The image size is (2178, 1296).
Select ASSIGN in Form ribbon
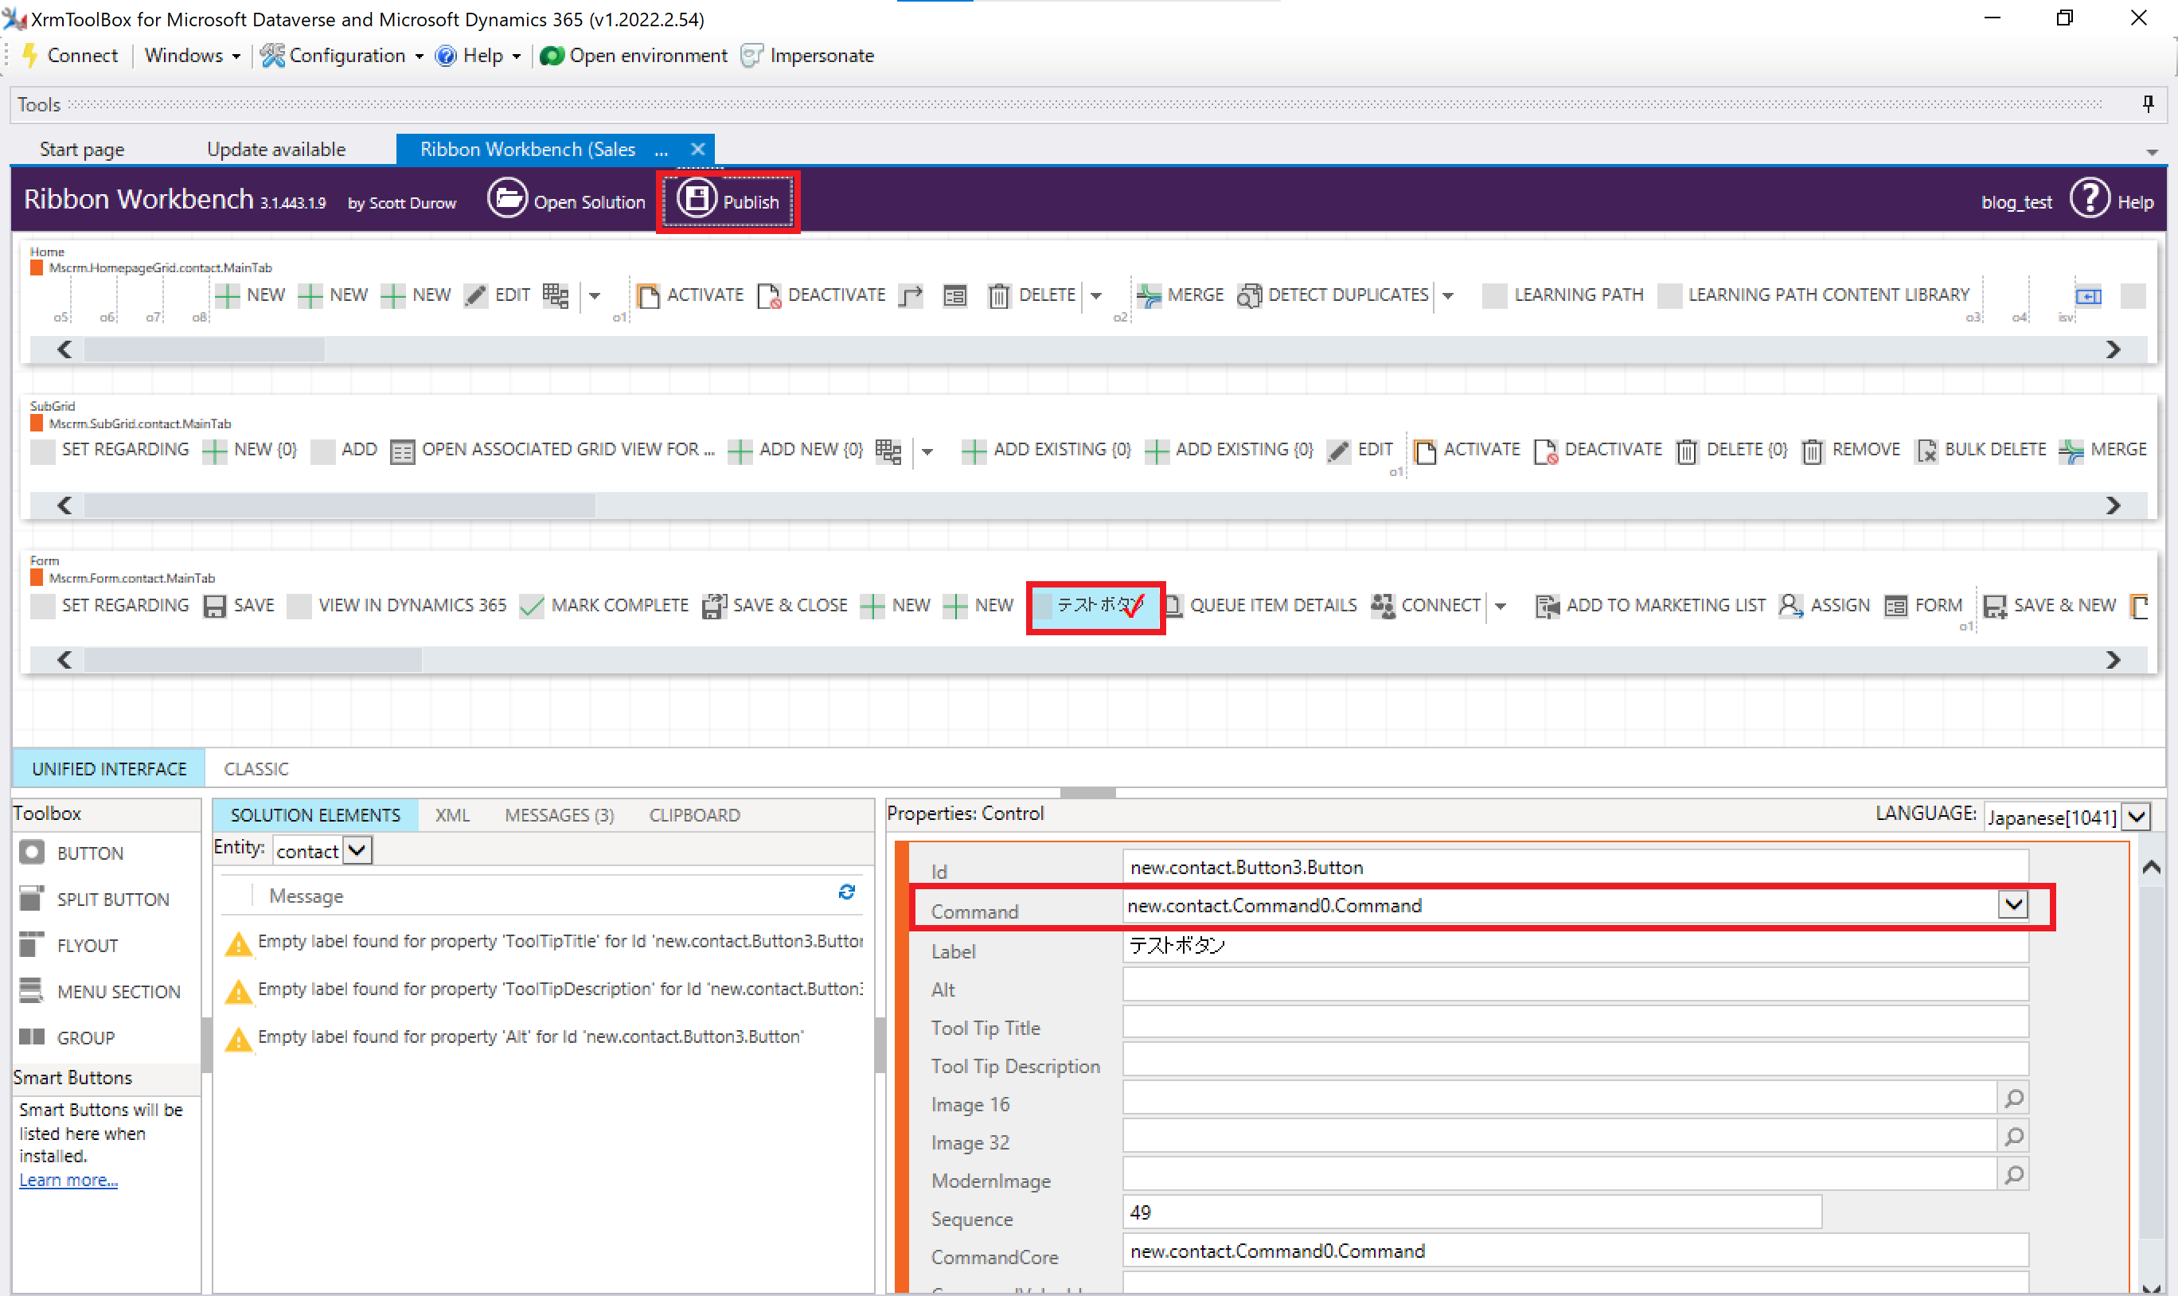tap(1825, 606)
